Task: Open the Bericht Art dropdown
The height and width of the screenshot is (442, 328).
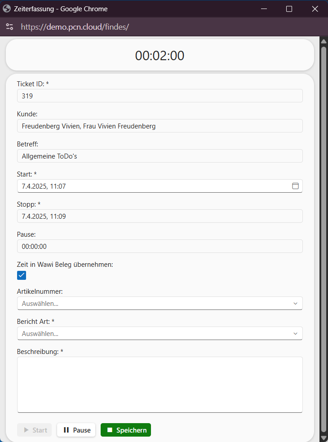Action: 160,333
